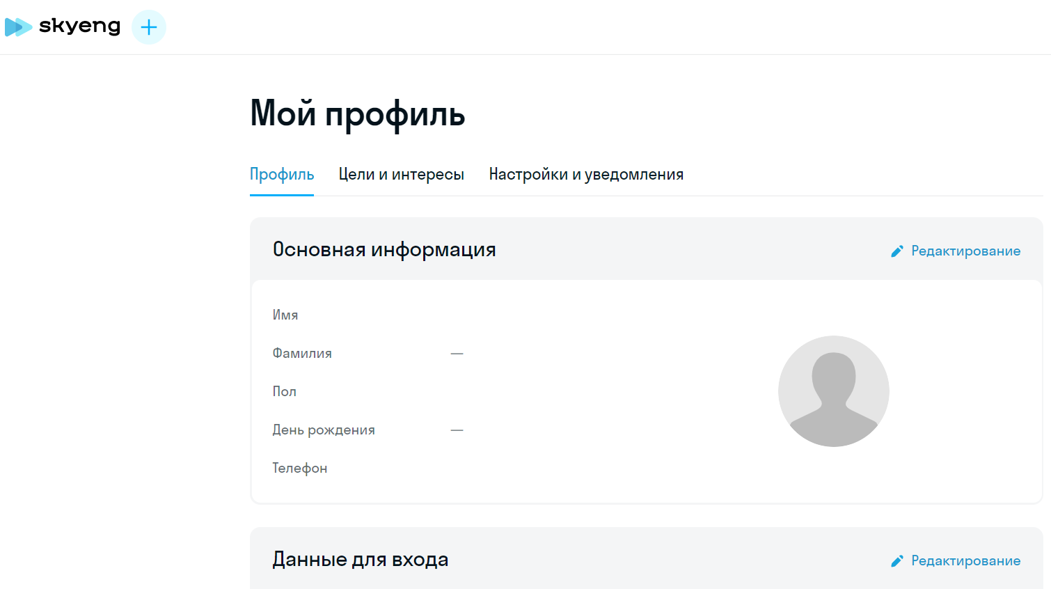1051x589 pixels.
Task: Click the plus button beside the Skyeng logo
Action: pyautogui.click(x=149, y=27)
